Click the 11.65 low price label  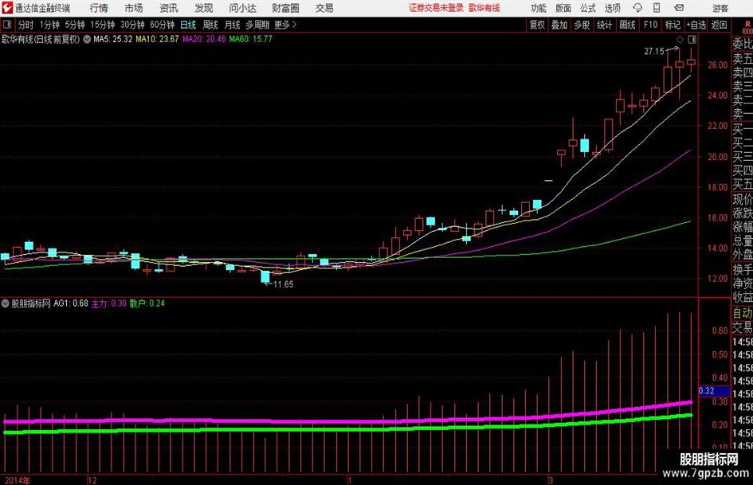pyautogui.click(x=284, y=284)
